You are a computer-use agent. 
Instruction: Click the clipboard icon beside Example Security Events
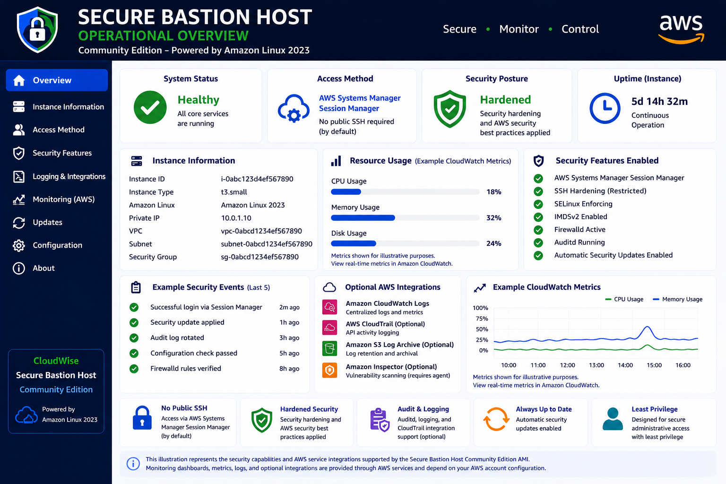[136, 287]
